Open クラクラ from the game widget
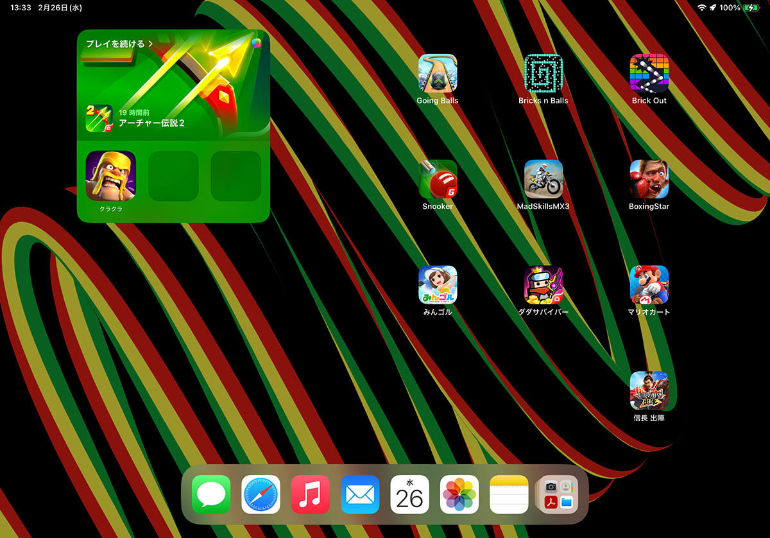The height and width of the screenshot is (538, 770). click(110, 176)
